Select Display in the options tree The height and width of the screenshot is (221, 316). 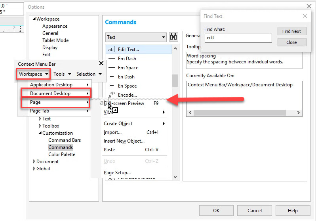pos(50,48)
